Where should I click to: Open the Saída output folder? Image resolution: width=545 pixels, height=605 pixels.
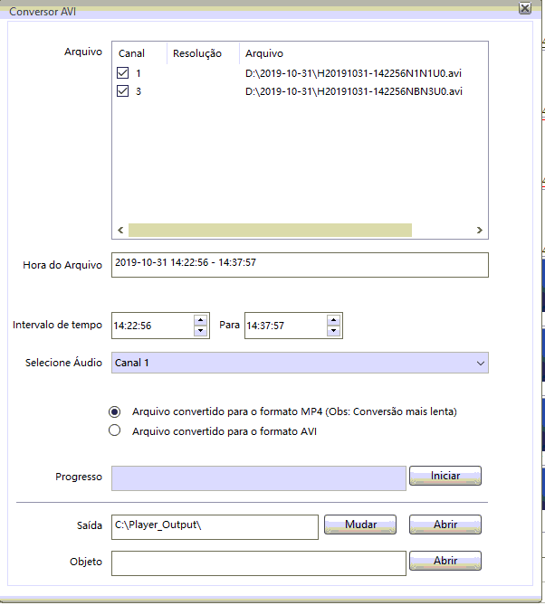445,525
